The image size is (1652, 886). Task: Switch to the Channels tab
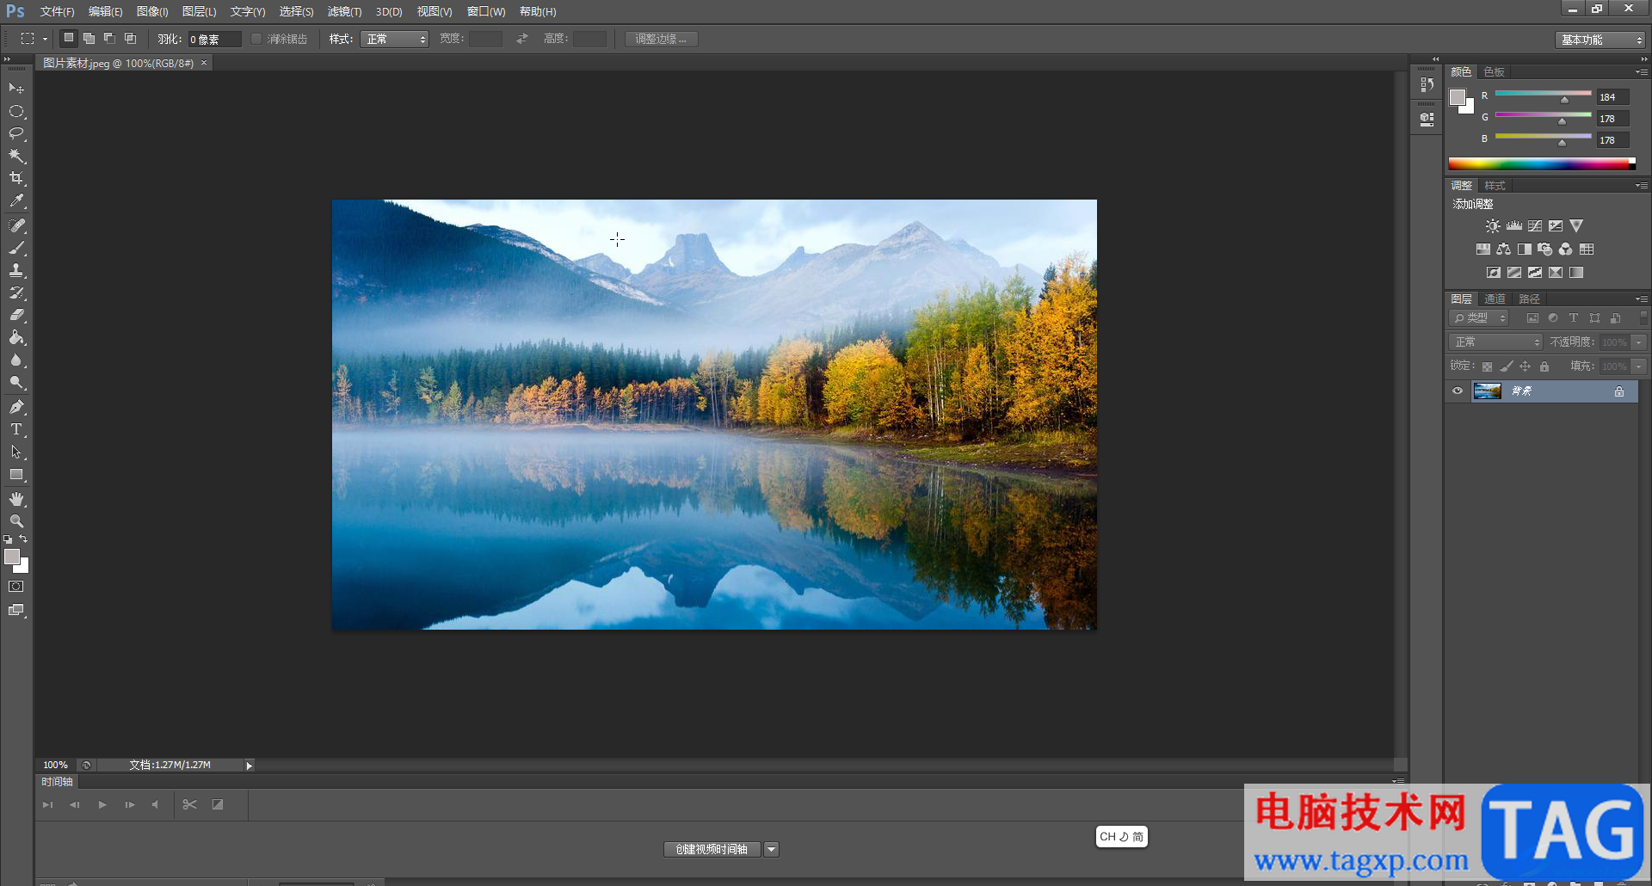(x=1495, y=299)
